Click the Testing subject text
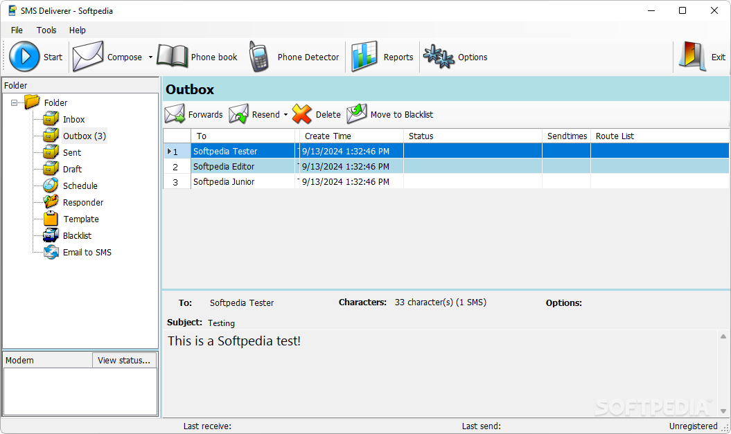731x434 pixels. pyautogui.click(x=221, y=323)
